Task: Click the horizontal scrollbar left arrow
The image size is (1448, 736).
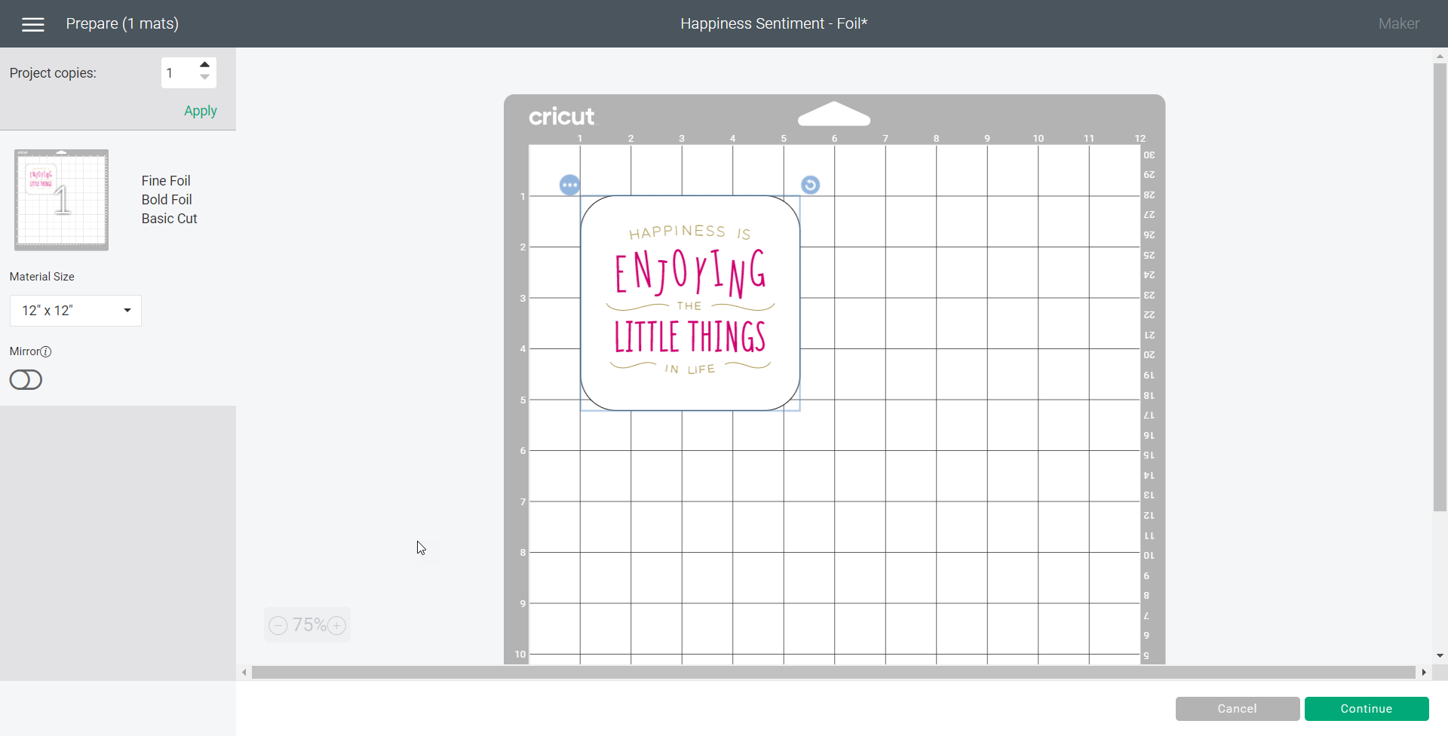Action: [x=244, y=673]
